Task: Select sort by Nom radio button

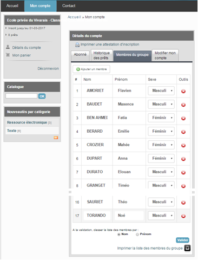Action: [118, 235]
